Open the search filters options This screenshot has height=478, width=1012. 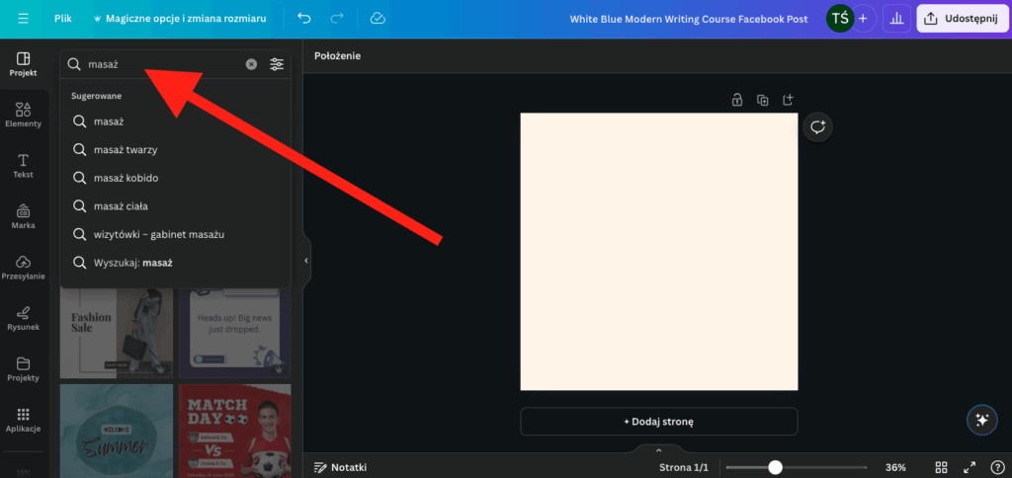277,64
